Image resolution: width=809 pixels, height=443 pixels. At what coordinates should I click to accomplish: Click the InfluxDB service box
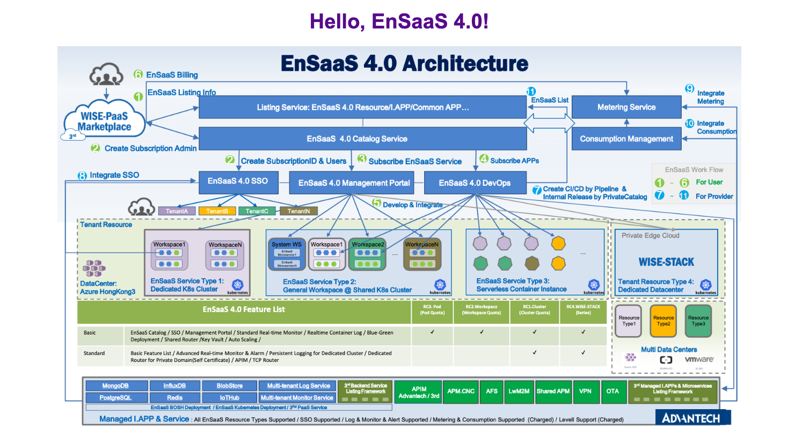pos(175,386)
